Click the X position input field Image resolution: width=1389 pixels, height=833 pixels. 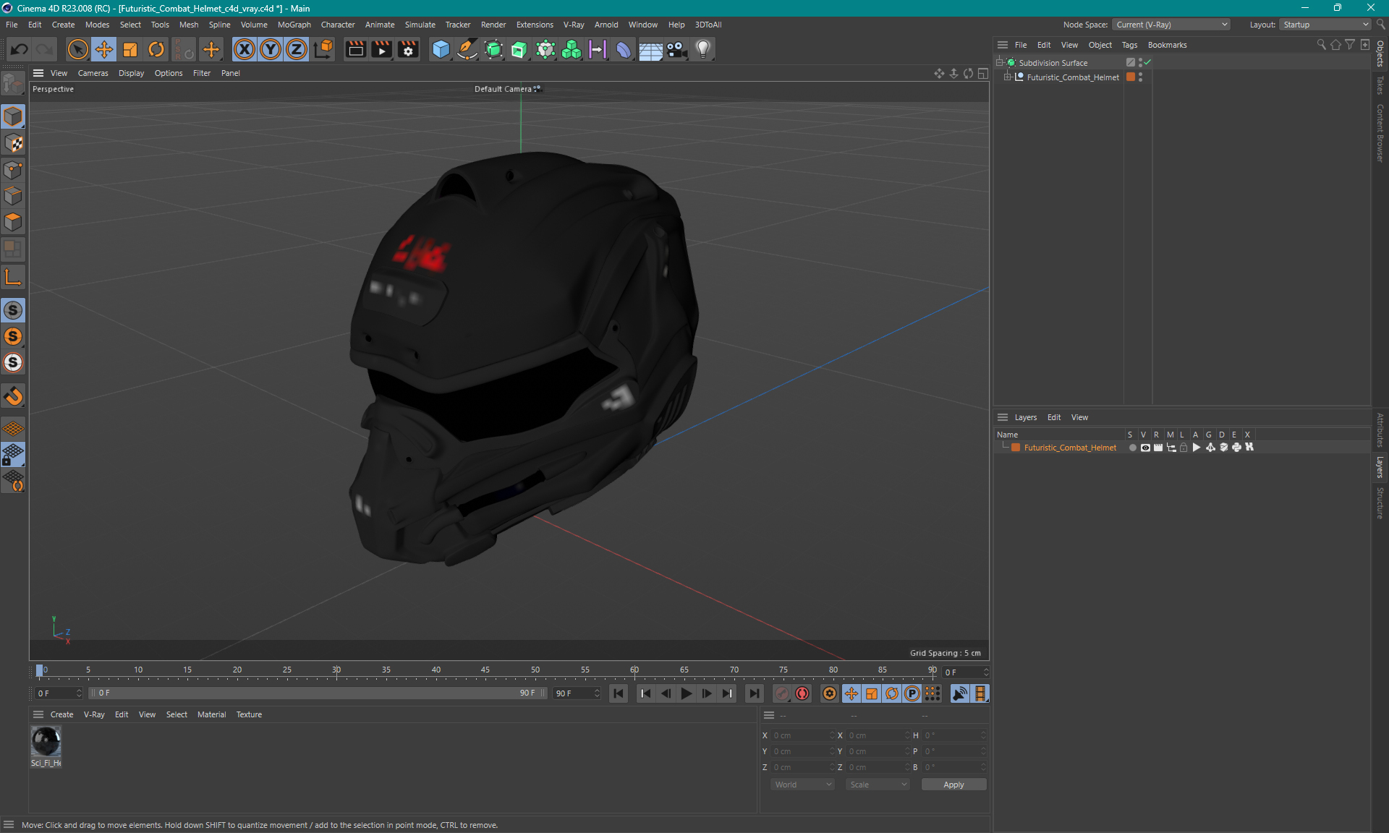(799, 735)
